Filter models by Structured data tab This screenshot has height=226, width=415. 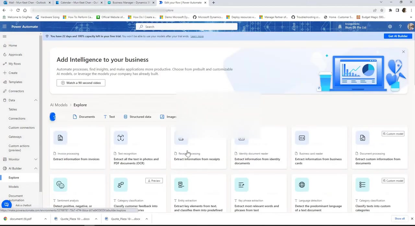click(137, 117)
